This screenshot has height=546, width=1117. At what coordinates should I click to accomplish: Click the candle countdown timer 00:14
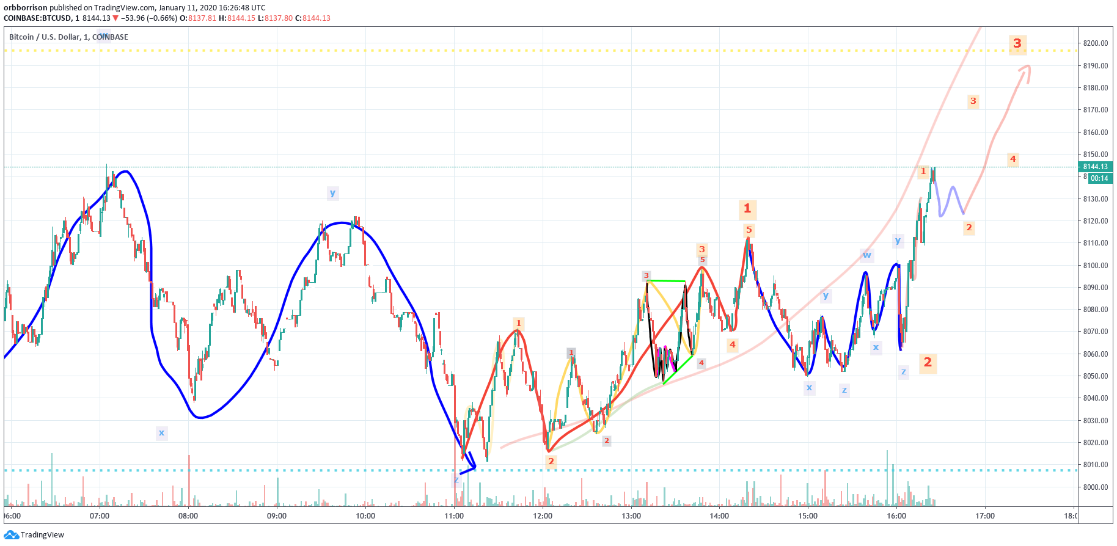[1100, 178]
